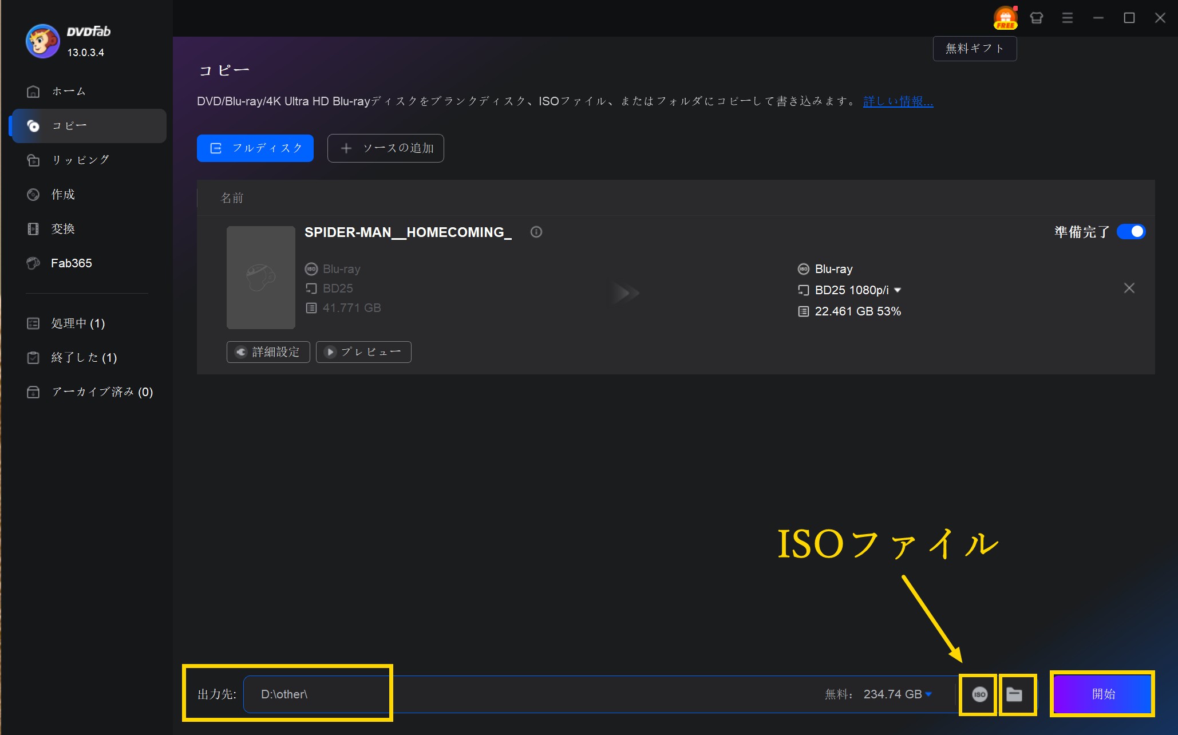Viewport: 1178px width, 735px height.
Task: Click ソースの追加 button
Action: (386, 148)
